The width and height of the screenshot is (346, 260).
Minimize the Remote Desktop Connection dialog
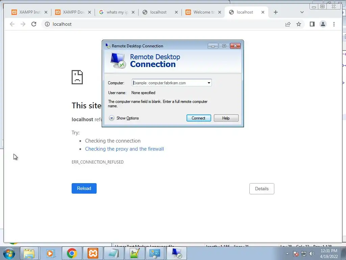213,46
